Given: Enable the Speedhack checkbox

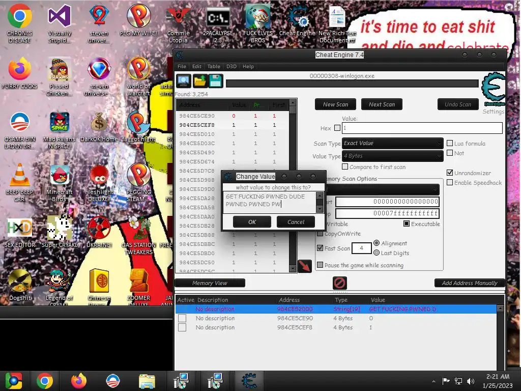Looking at the screenshot, I should pos(450,183).
